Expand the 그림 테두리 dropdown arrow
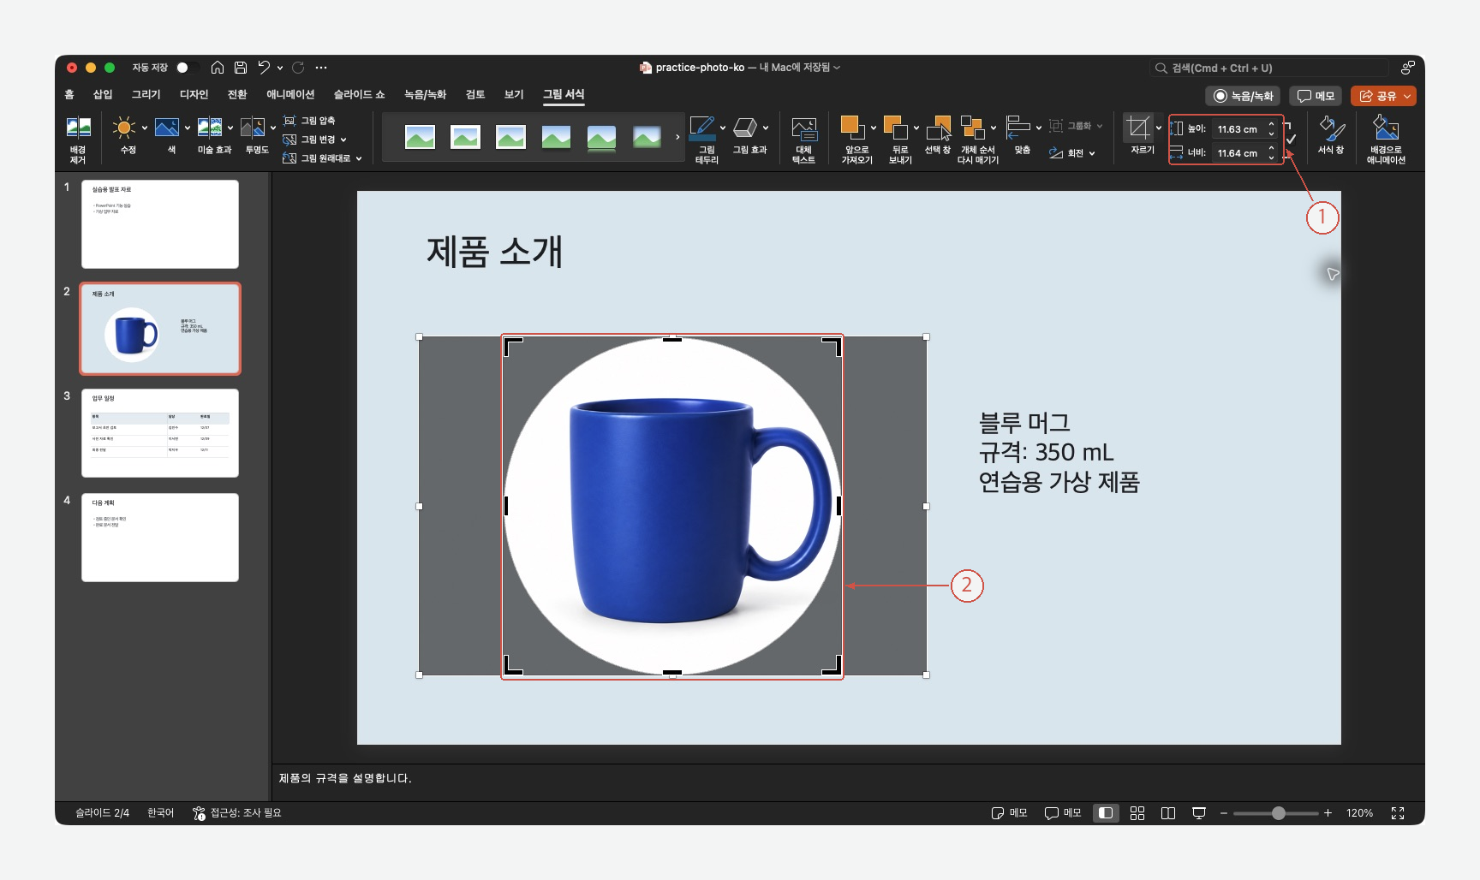The height and width of the screenshot is (880, 1480). [x=723, y=128]
